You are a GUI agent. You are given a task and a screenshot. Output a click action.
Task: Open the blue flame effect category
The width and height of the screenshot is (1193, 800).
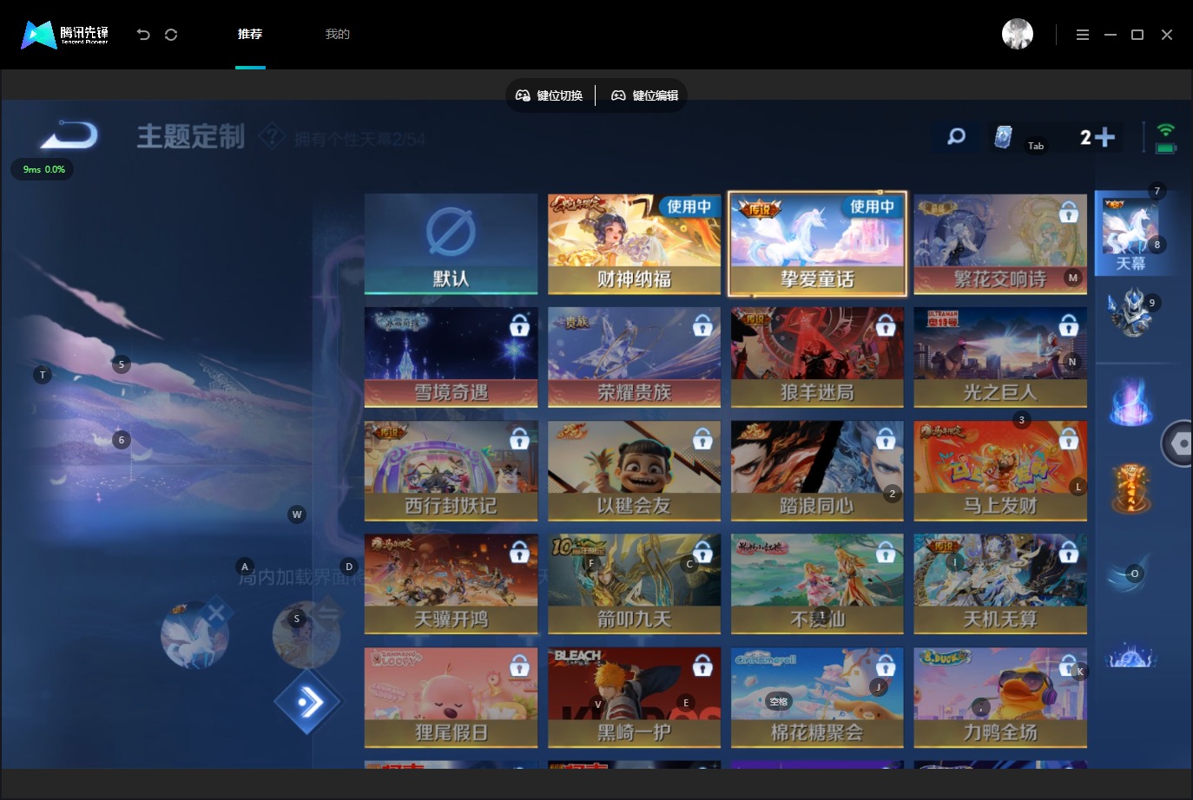(1130, 403)
